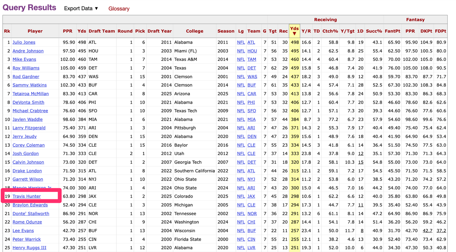
Task: Open Michael Crabtree player link
Action: [x=30, y=111]
